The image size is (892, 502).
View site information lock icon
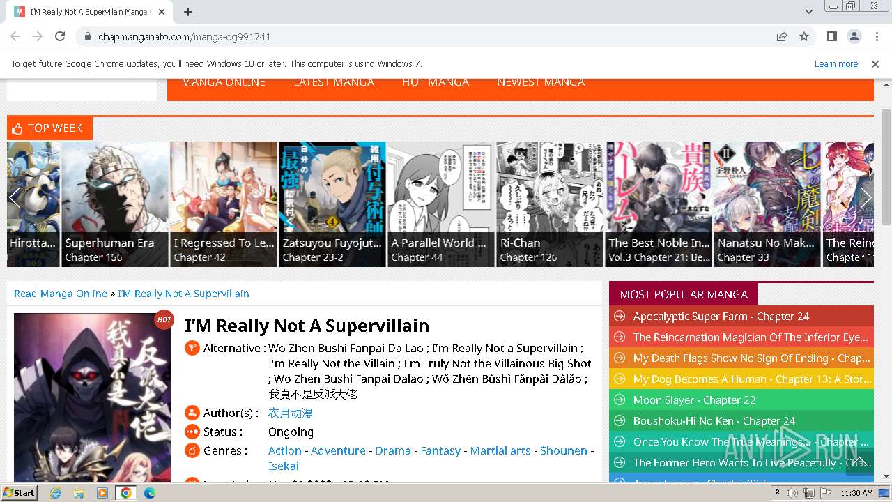tap(88, 36)
